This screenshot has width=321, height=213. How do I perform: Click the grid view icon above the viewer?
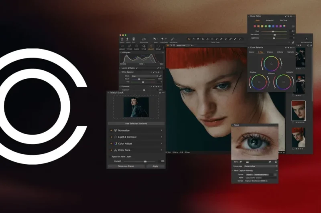pyautogui.click(x=167, y=46)
